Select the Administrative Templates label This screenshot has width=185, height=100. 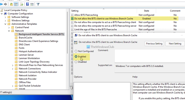click(x=24, y=24)
